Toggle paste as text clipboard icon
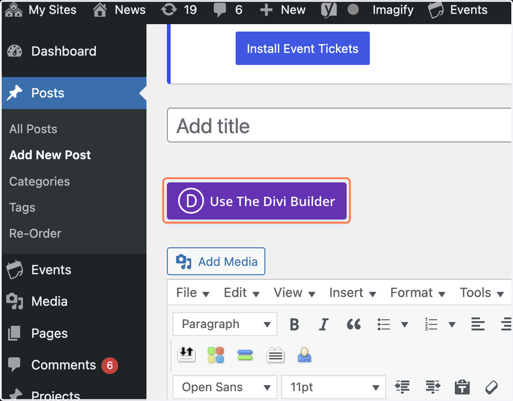The height and width of the screenshot is (401, 513). click(x=462, y=387)
